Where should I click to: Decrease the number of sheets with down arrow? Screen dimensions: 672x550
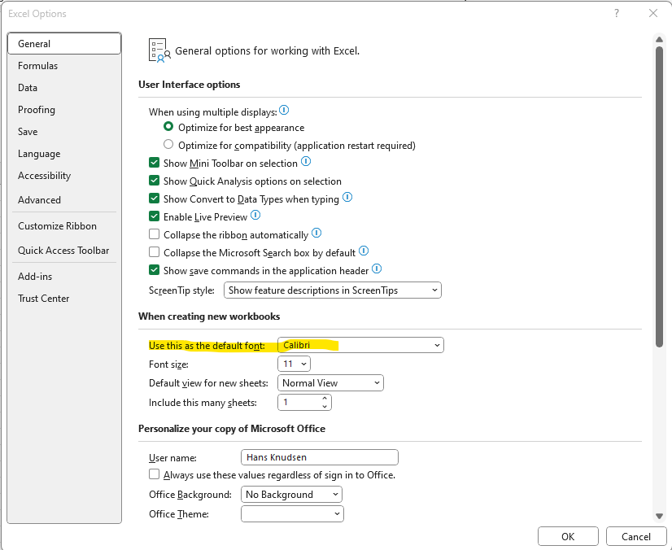point(325,406)
